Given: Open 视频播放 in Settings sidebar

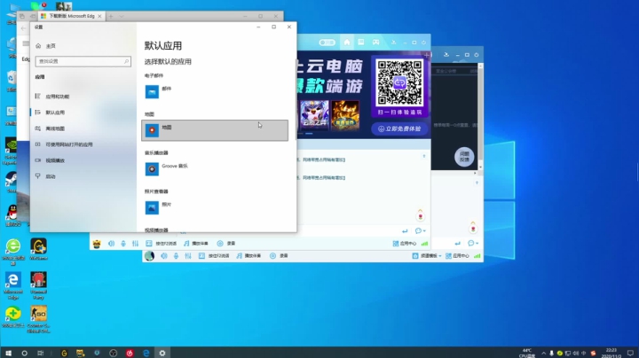Looking at the screenshot, I should pyautogui.click(x=50, y=160).
